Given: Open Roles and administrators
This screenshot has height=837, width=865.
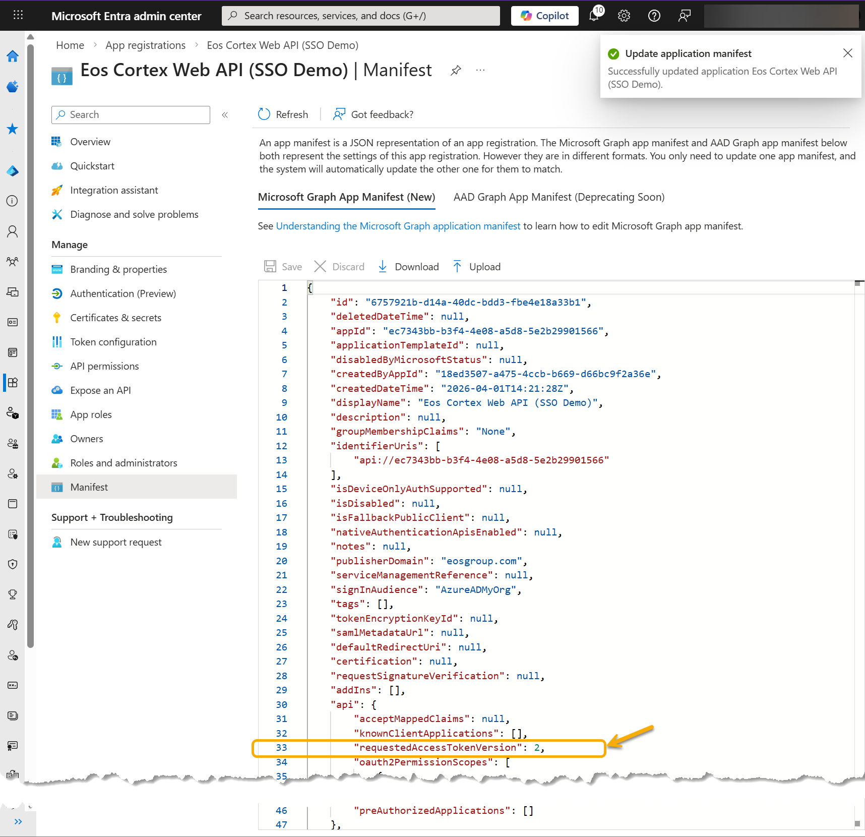Looking at the screenshot, I should click(123, 463).
